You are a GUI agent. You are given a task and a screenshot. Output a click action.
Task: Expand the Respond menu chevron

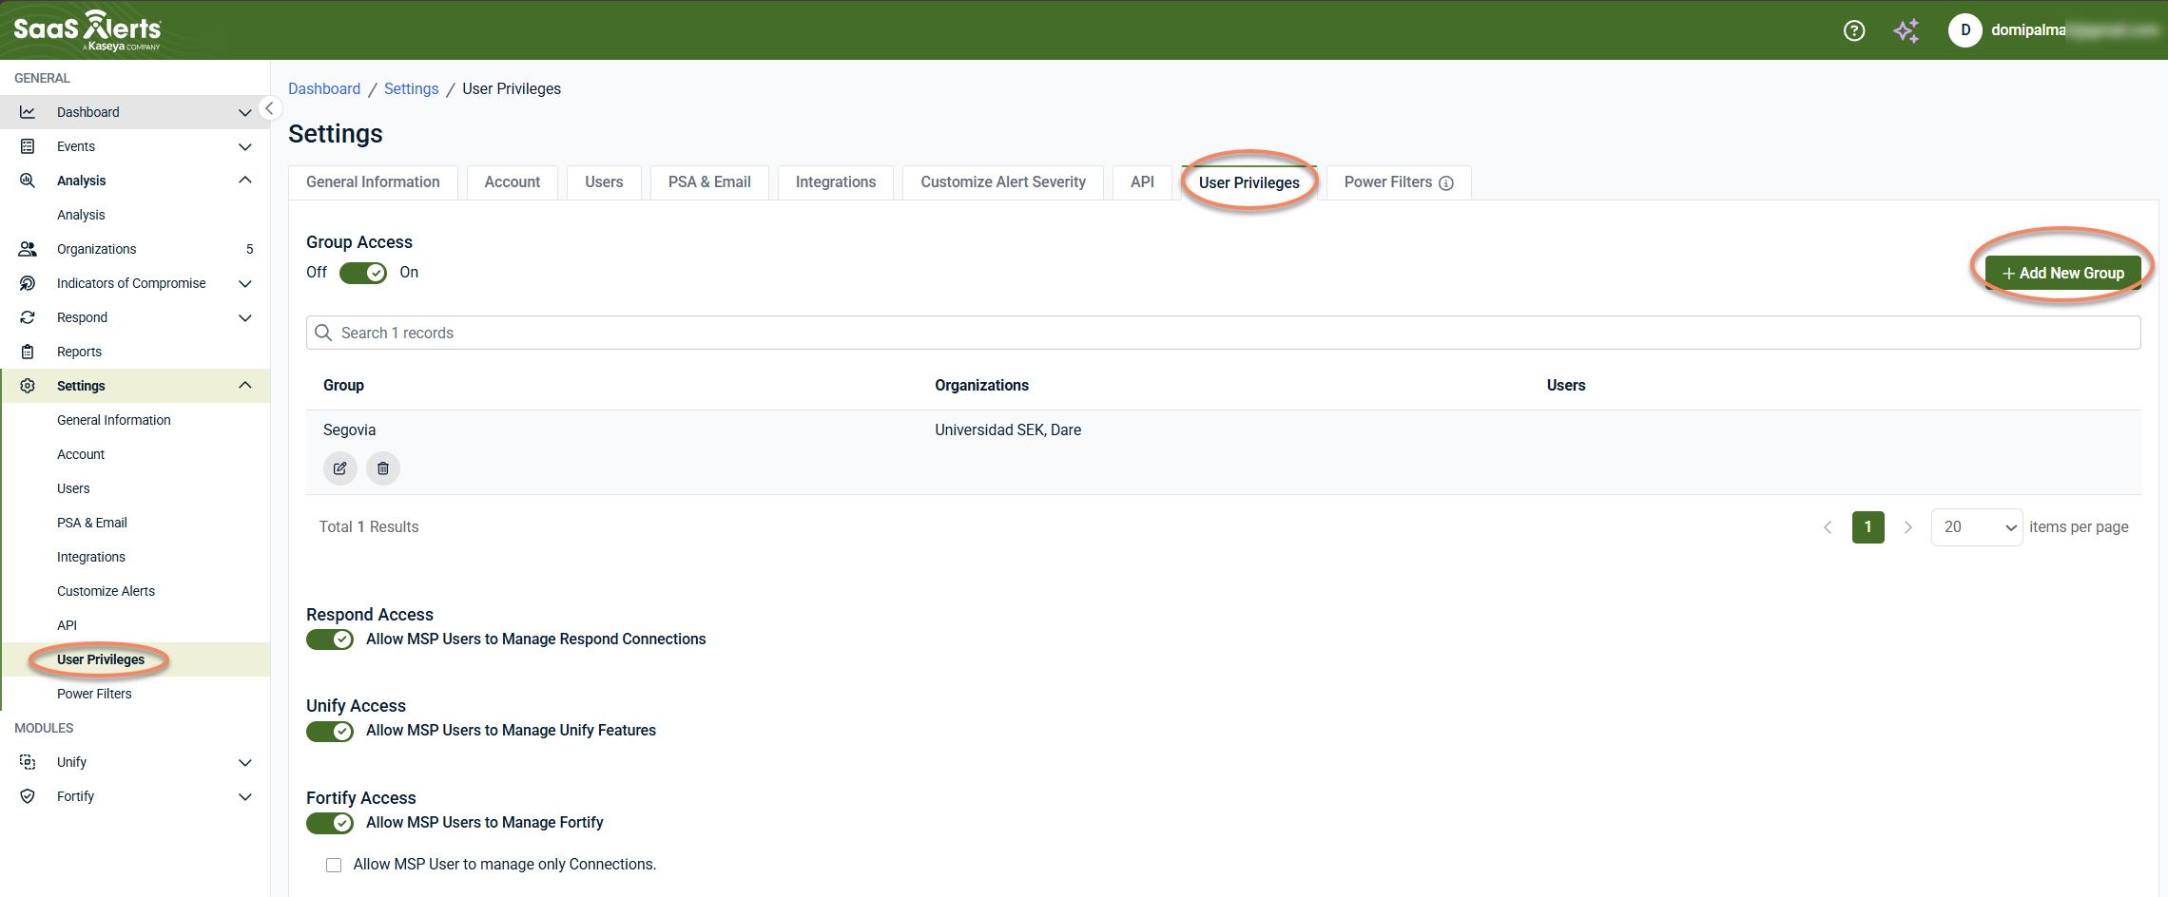click(x=245, y=317)
